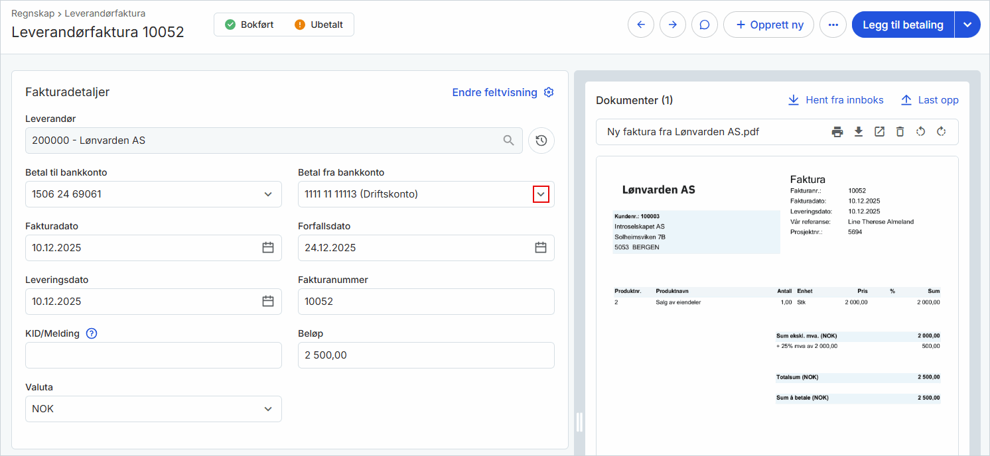Click Totalsum (NOK) row in the PDF

[858, 377]
